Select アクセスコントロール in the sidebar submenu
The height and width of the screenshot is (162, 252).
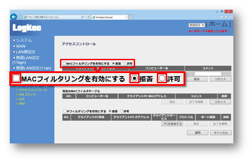pos(33,90)
